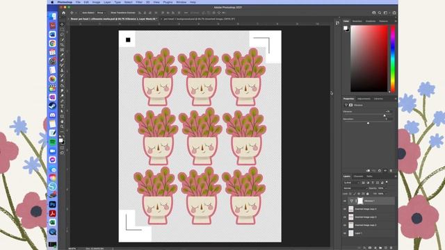Select the Pen tool
Image resolution: width=445 pixels, height=250 pixels.
click(62, 101)
